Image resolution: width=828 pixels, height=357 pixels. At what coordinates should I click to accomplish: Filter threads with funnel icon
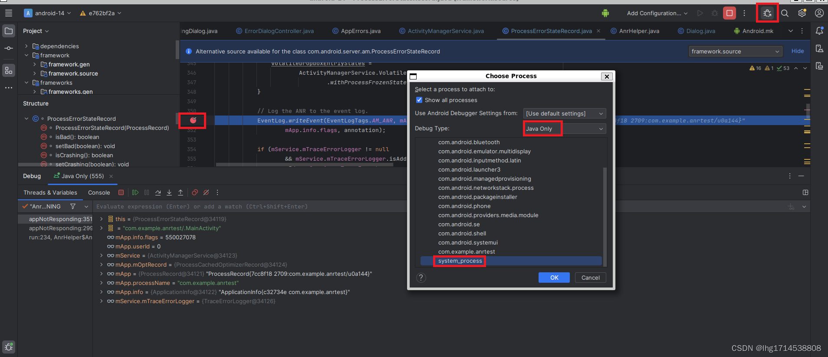[73, 206]
